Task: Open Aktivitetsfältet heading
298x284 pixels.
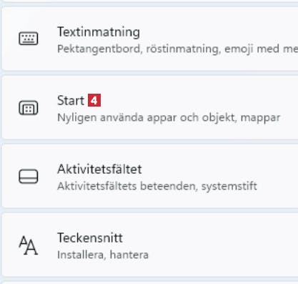Action: tap(99, 169)
